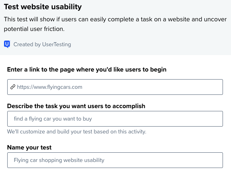Click the 'Enter a link to the page' label
Viewport: 231px width, 170px height.
87,70
